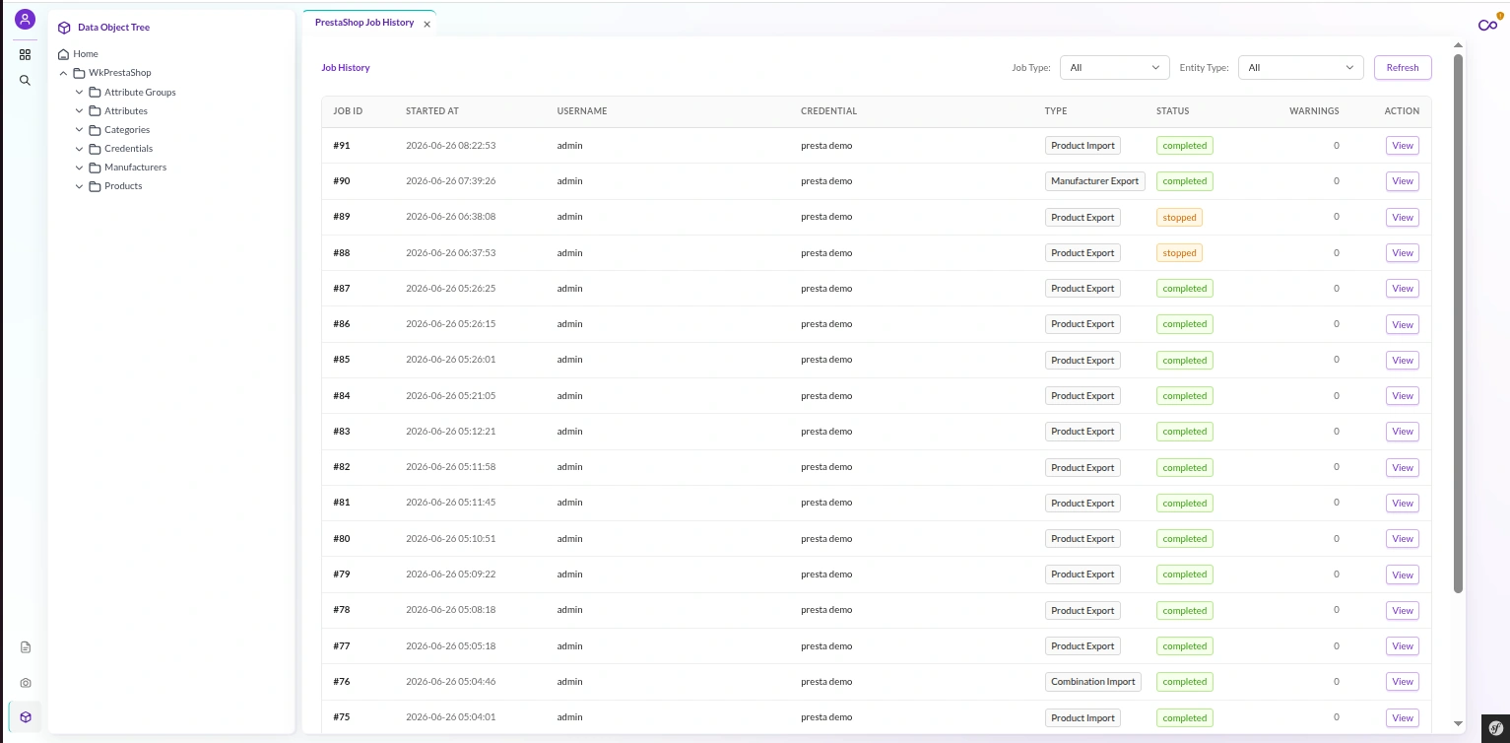
Task: Expand the Credentials folder chevron
Action: pyautogui.click(x=80, y=149)
